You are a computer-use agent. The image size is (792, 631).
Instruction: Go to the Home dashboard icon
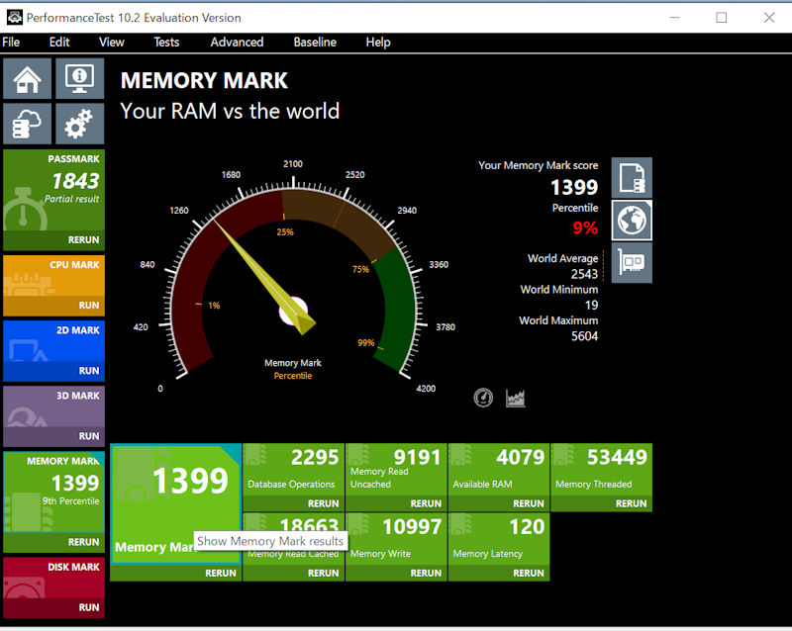coord(28,79)
